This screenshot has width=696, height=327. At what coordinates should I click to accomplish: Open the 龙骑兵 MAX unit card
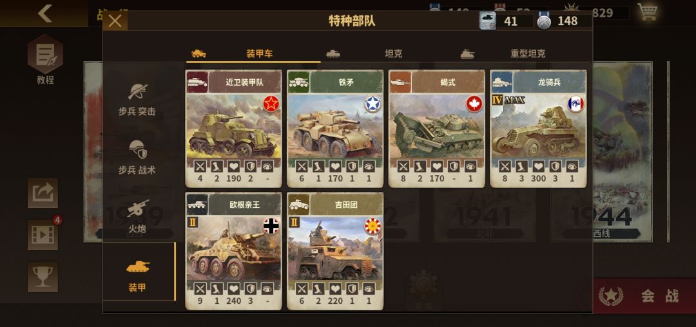(x=538, y=129)
